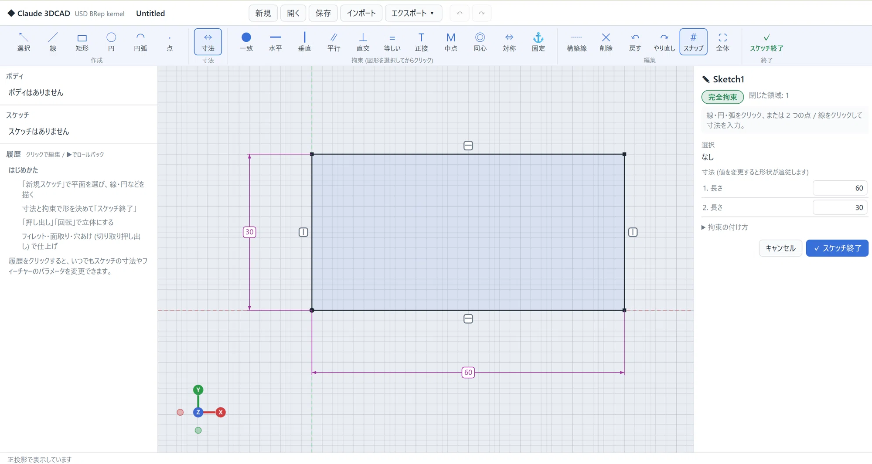
Task: Select the 円弧 arc tool
Action: coord(140,42)
